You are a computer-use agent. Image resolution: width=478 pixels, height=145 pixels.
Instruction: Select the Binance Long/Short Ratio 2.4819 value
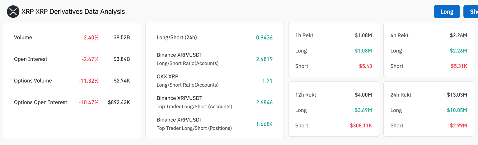(x=264, y=59)
